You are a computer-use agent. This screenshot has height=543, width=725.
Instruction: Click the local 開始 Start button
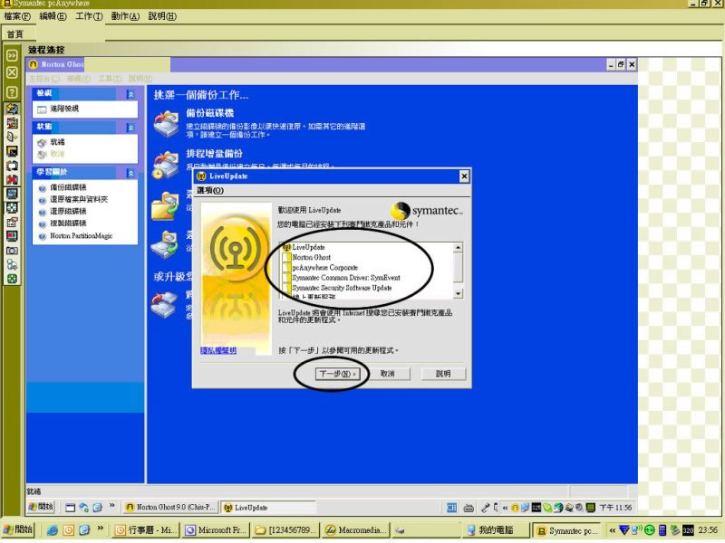coord(17,529)
